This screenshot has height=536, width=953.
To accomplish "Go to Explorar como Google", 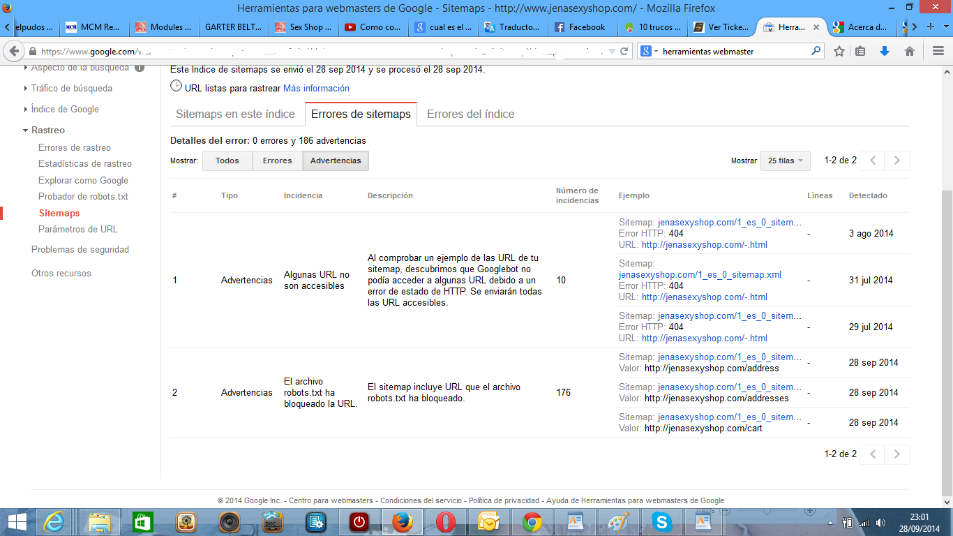I will tap(84, 180).
